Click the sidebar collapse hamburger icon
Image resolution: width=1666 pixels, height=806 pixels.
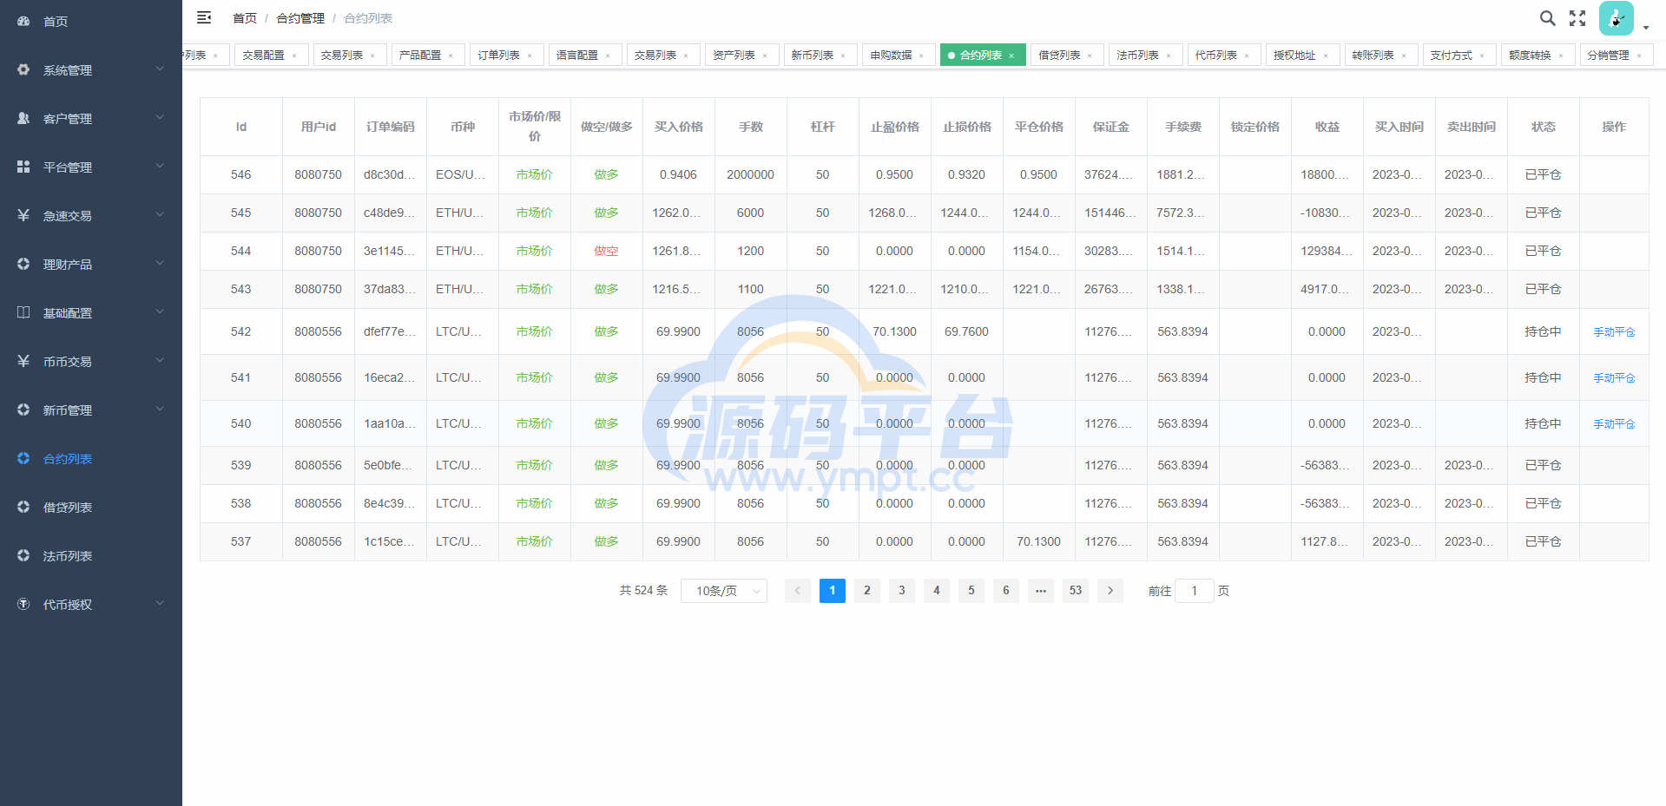(204, 17)
